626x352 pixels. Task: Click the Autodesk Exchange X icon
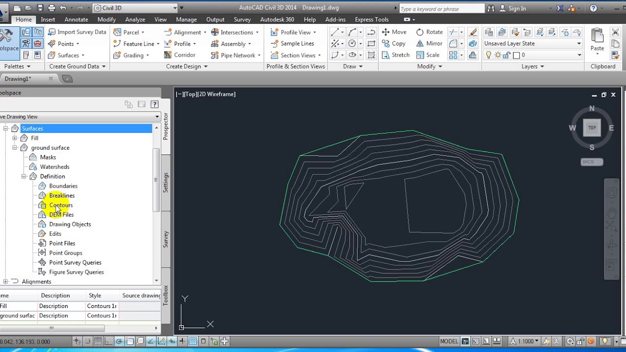tap(560, 8)
